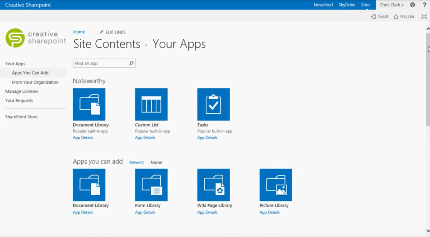Click the Home breadcrumb link
This screenshot has height=237, width=430.
[79, 32]
